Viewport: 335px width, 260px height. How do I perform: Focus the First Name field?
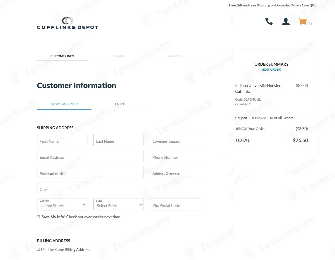coord(62,140)
